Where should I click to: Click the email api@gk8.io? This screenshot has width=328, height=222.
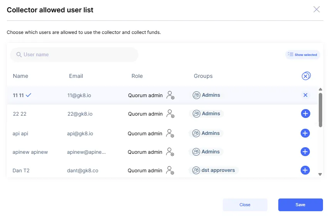click(80, 133)
